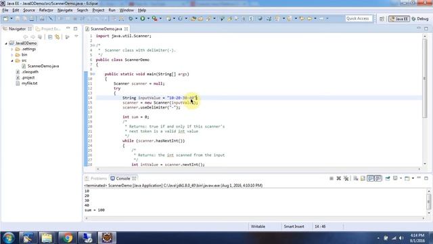Click the New file toolbar icon
Screen dimensions: 433x244
5,18
